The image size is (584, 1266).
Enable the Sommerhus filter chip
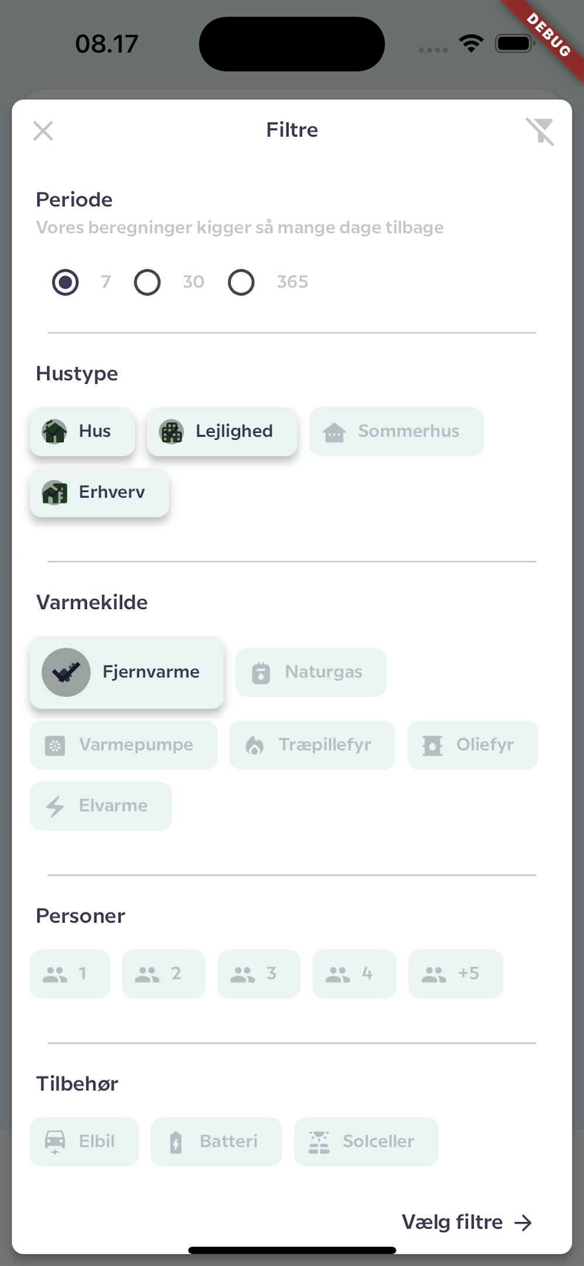click(397, 432)
